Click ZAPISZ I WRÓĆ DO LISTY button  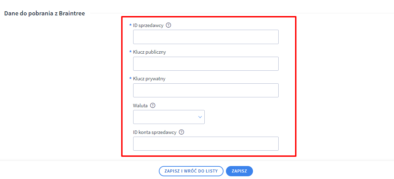pyautogui.click(x=191, y=171)
